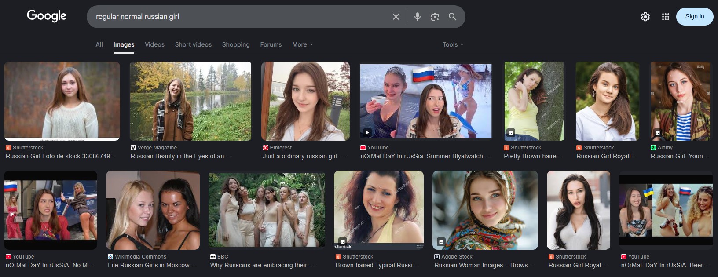Click the BBC source label
The width and height of the screenshot is (718, 277).
(223, 257)
